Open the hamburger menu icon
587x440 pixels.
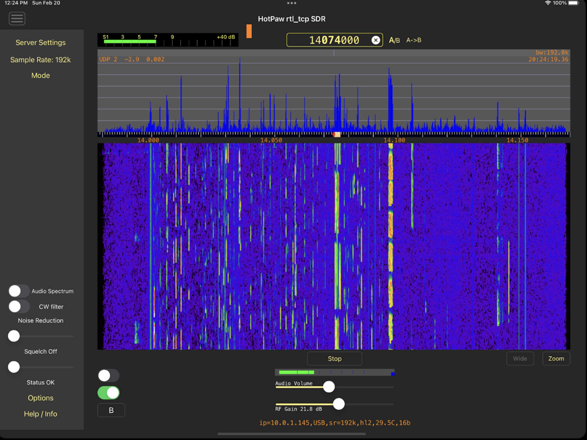coord(17,19)
